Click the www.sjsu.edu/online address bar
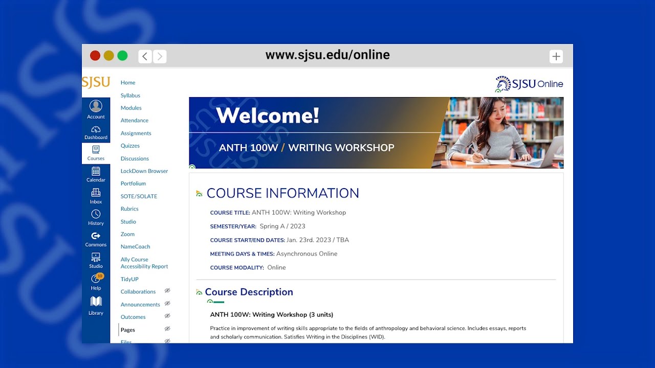This screenshot has height=368, width=655. tap(327, 55)
